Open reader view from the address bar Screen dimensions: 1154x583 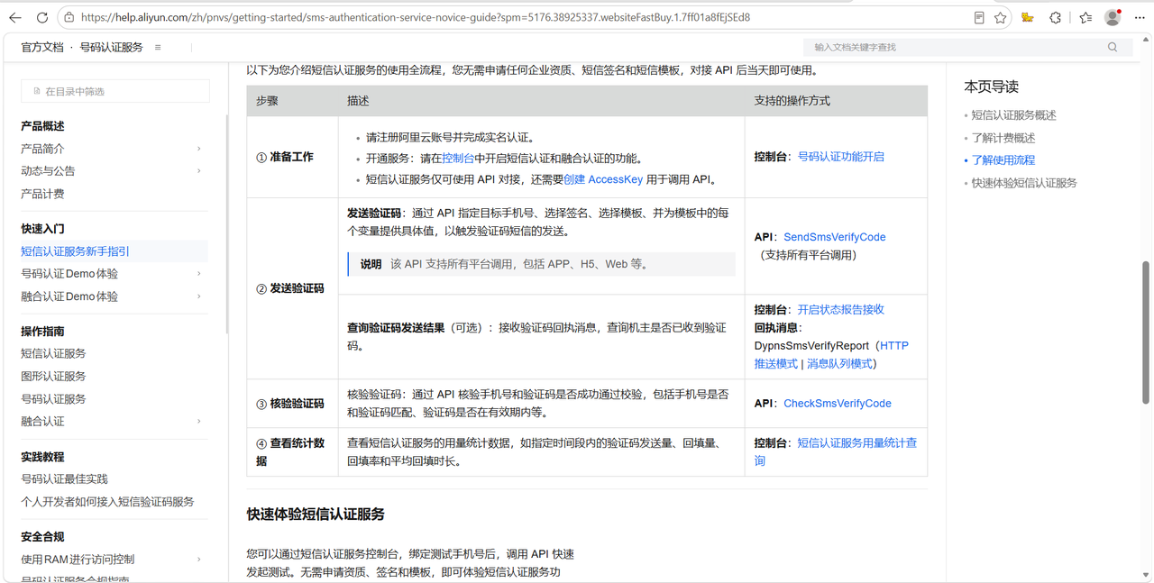point(979,17)
